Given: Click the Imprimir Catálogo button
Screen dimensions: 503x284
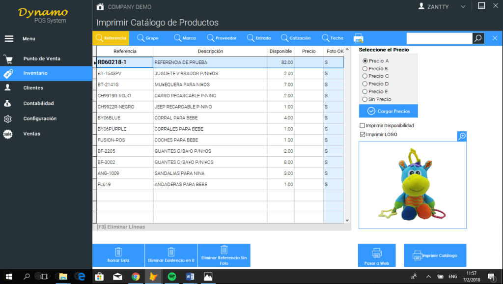Looking at the screenshot, I should click(435, 256).
